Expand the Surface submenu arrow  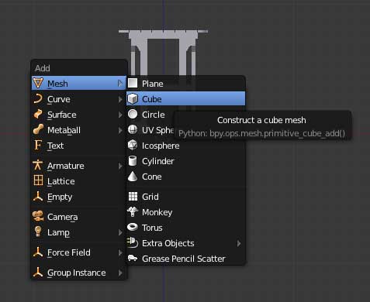pyautogui.click(x=120, y=115)
